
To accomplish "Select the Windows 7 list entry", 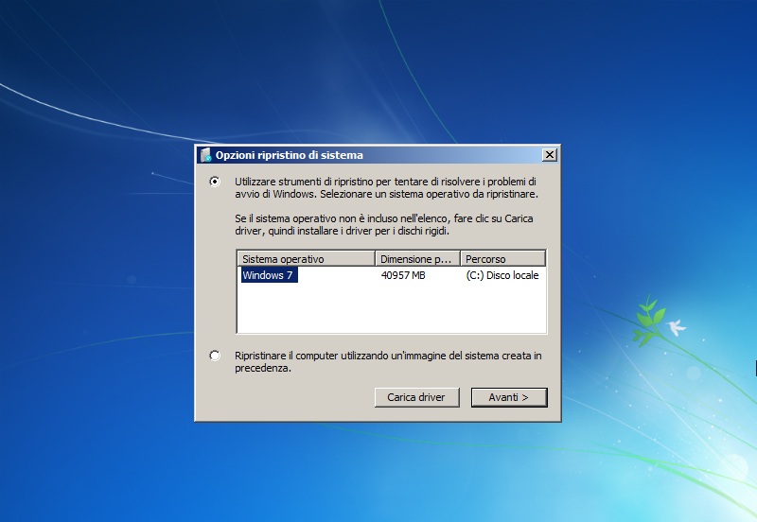I will pyautogui.click(x=269, y=275).
